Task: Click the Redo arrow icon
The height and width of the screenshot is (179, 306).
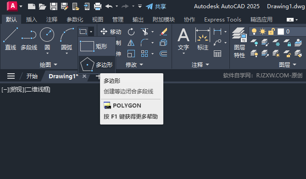Action: (x=125, y=6)
